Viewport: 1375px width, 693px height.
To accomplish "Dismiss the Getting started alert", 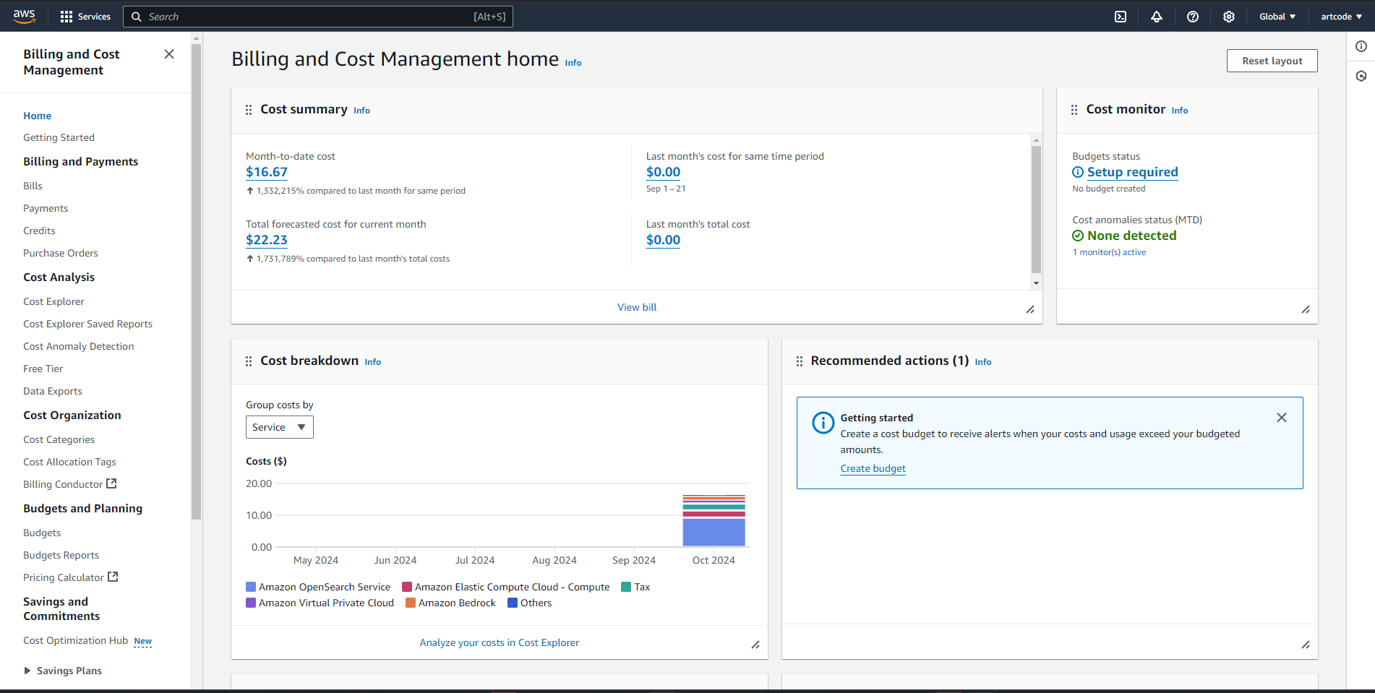I will pyautogui.click(x=1282, y=418).
